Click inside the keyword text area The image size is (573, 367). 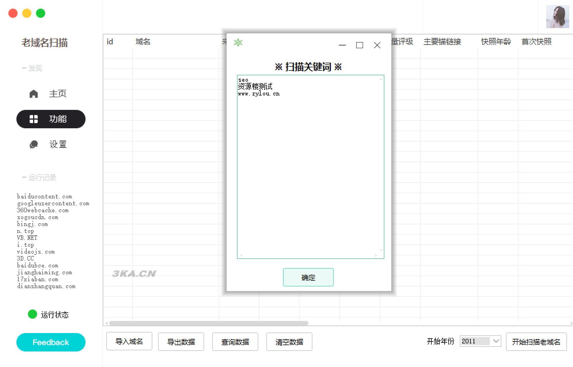click(311, 167)
